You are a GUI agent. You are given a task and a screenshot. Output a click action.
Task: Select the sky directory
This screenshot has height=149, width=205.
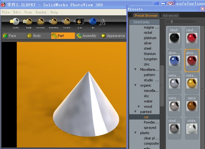coord(146,96)
